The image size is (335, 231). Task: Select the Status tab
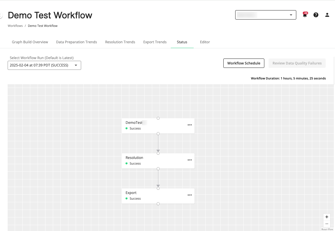(x=182, y=42)
